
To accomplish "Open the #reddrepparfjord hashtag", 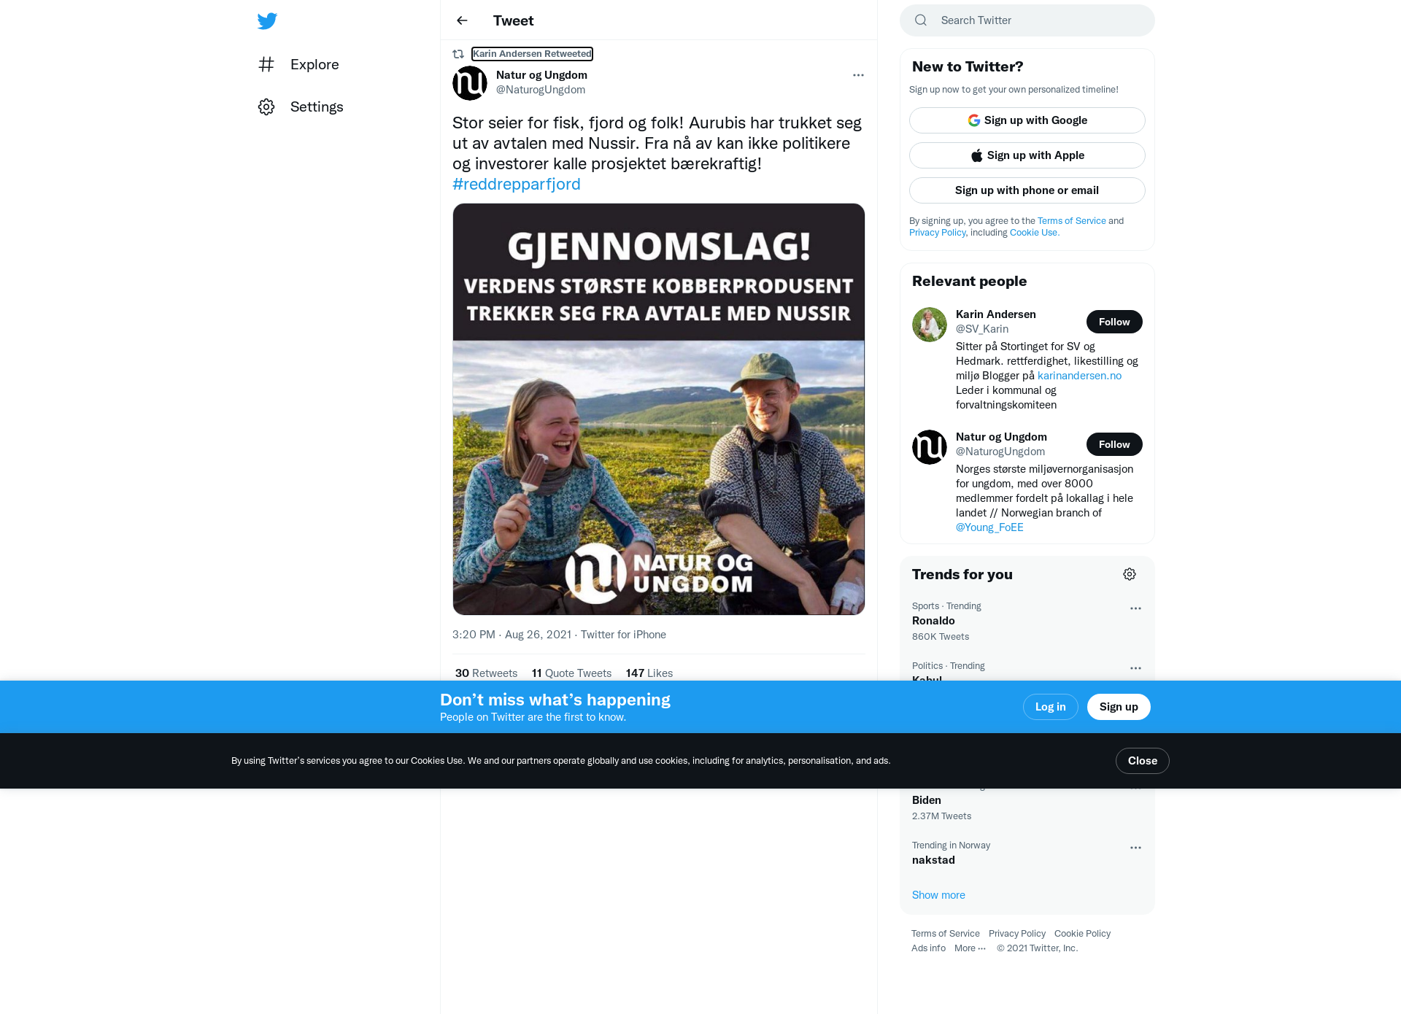I will [517, 184].
